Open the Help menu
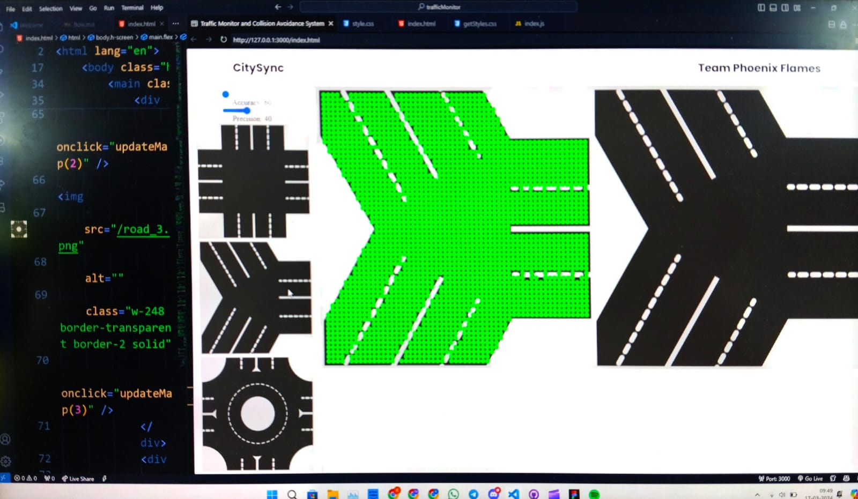 [157, 8]
